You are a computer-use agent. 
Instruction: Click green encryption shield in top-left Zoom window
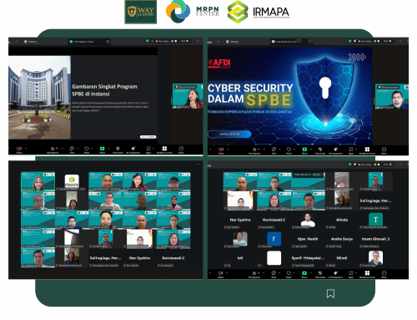pos(148,41)
